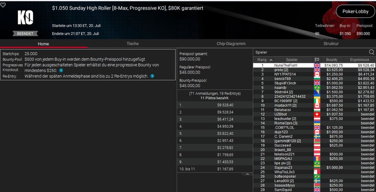Viewport: 376px width, 192px height.
Task: Toggle Rang column sort arrow
Action: [x=271, y=60]
